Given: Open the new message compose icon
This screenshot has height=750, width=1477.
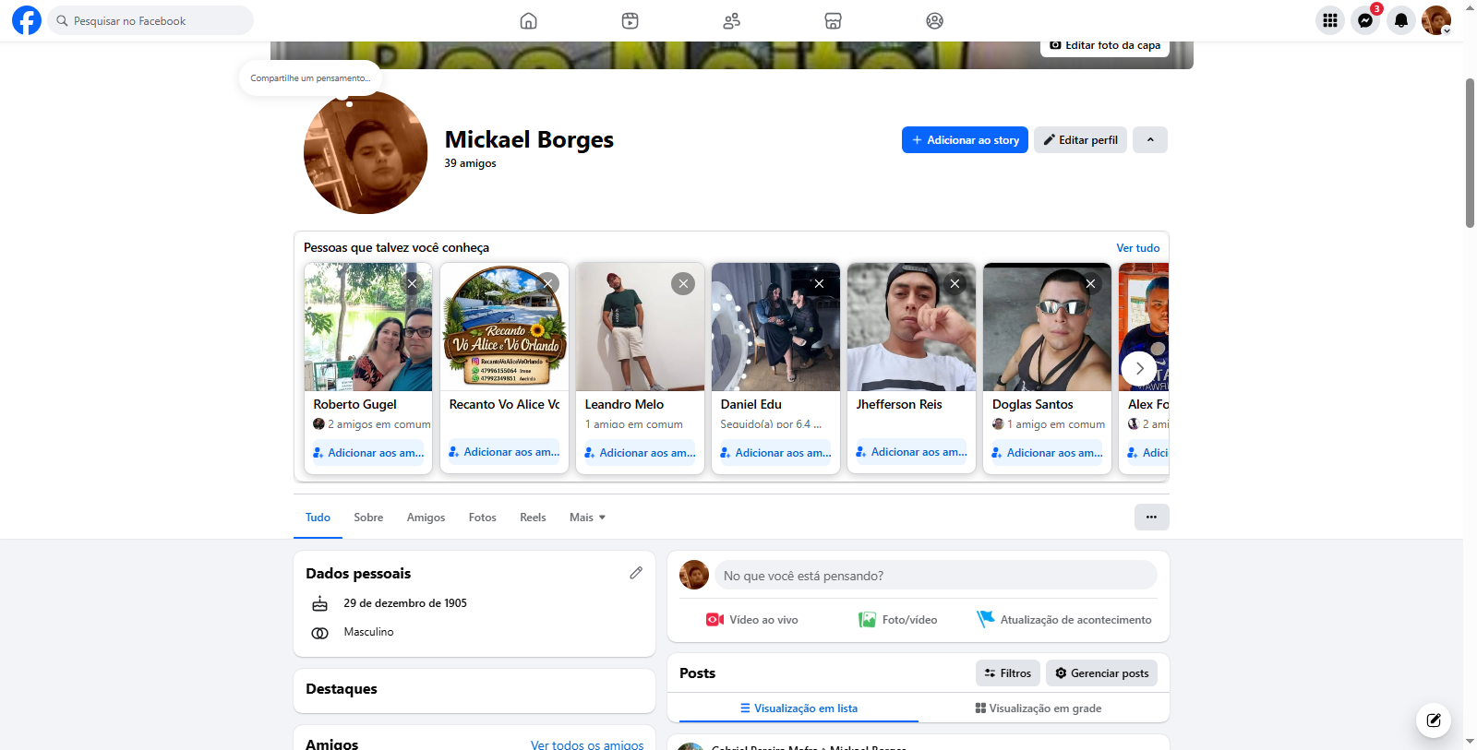Looking at the screenshot, I should 1434,720.
